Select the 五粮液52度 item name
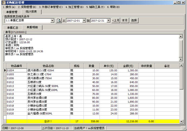This screenshot has height=131, width=187. coord(34,82)
